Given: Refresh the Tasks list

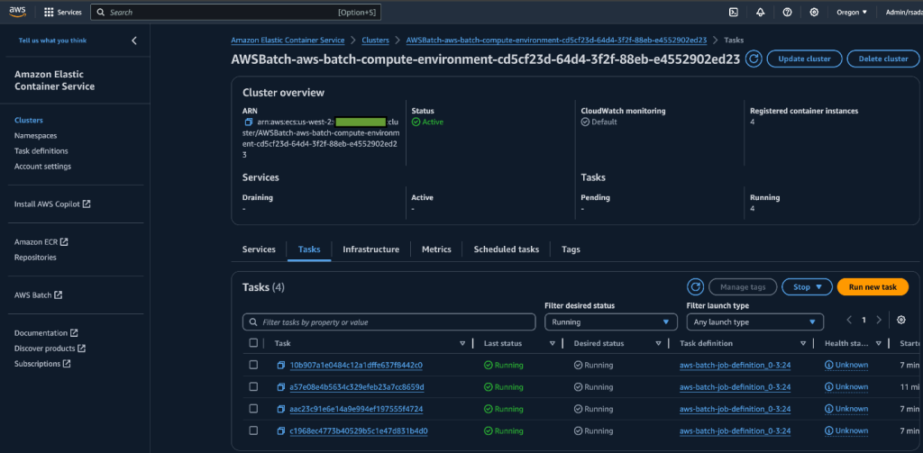Looking at the screenshot, I should point(695,286).
